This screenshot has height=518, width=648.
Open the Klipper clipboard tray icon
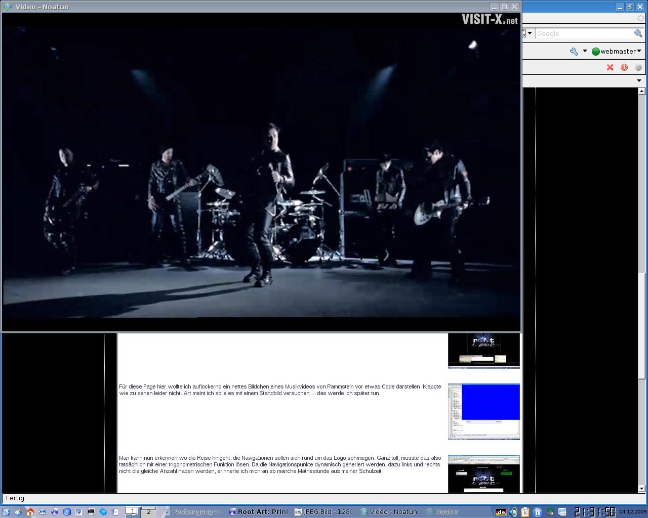point(525,512)
